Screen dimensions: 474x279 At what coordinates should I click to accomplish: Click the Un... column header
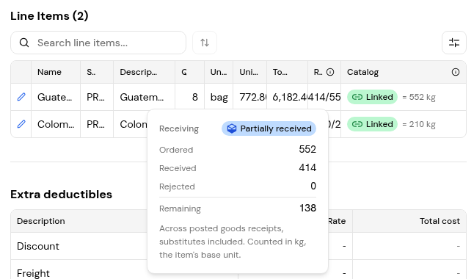[x=219, y=72]
